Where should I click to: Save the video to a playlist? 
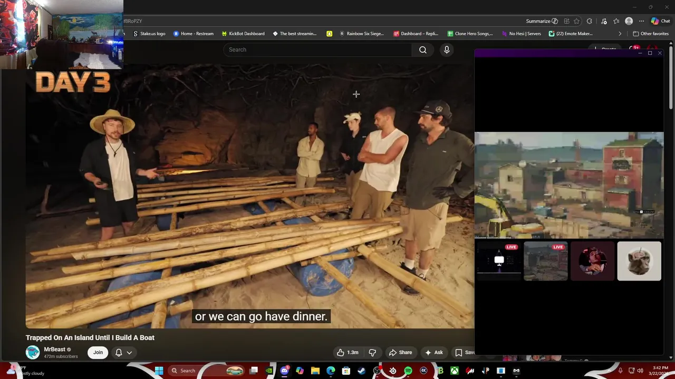tap(464, 353)
